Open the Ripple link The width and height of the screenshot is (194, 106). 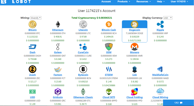tap(160, 30)
